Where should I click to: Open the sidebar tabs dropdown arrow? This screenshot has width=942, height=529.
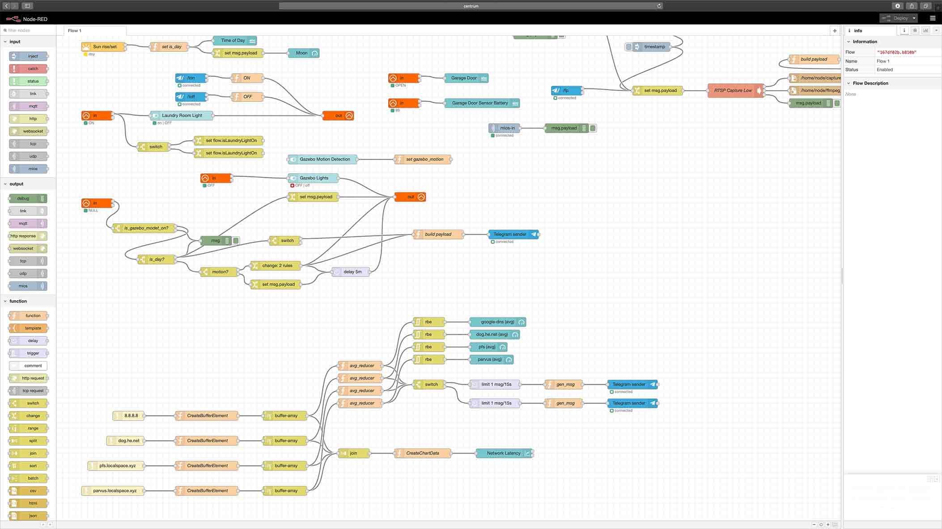[x=936, y=30]
